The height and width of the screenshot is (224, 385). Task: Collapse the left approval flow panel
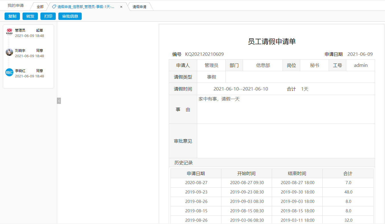pyautogui.click(x=59, y=101)
